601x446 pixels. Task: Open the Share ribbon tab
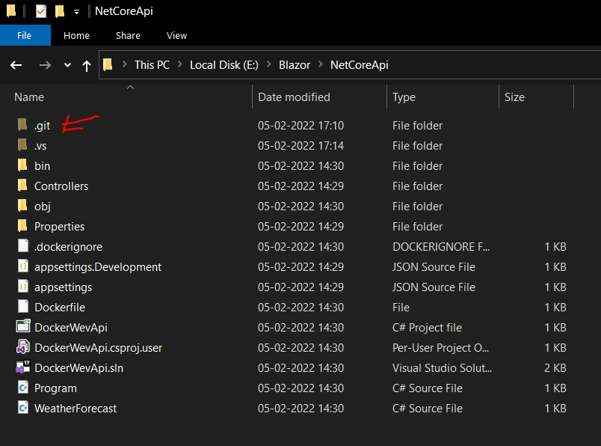[x=128, y=35]
